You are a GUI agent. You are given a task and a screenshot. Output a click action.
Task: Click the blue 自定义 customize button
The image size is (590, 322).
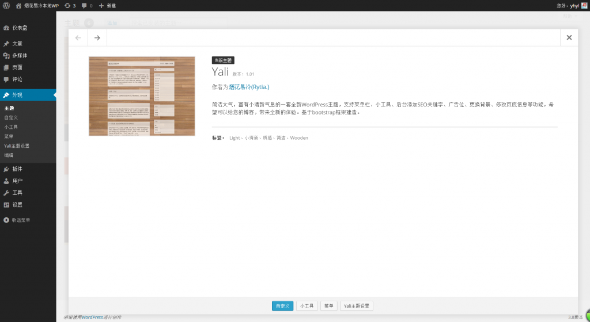(282, 306)
